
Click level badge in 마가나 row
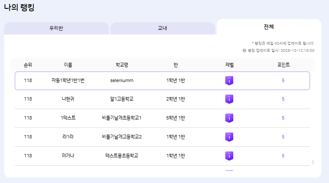(x=229, y=156)
